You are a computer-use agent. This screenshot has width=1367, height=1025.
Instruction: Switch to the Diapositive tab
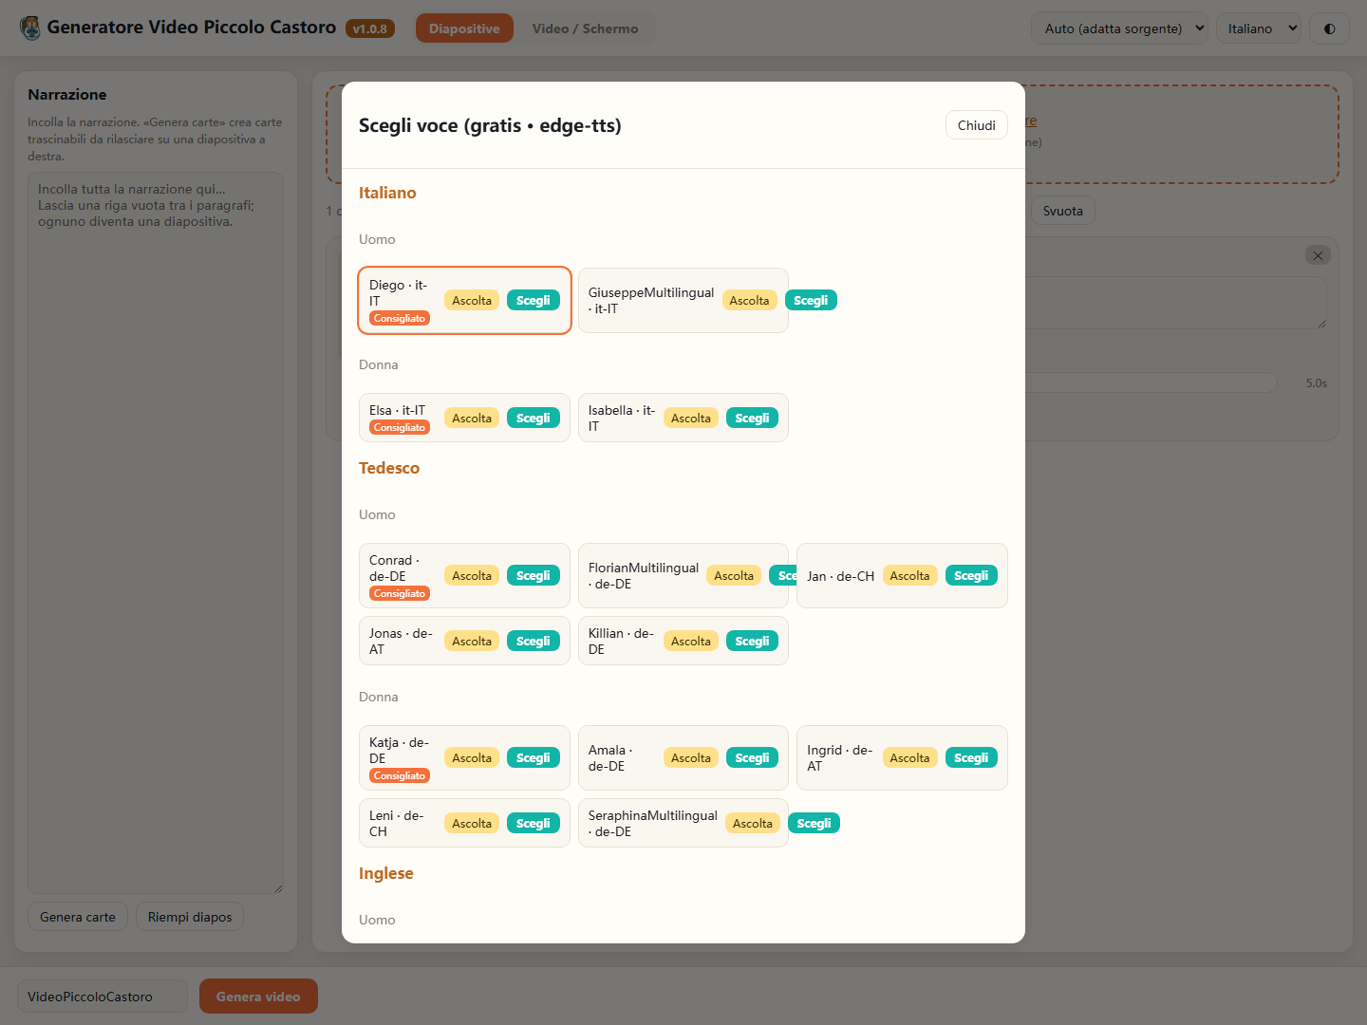click(x=464, y=28)
